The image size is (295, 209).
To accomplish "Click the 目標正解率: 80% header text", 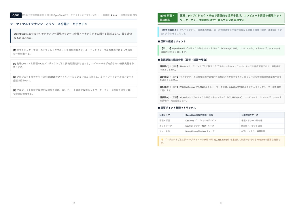I will click(x=129, y=15).
